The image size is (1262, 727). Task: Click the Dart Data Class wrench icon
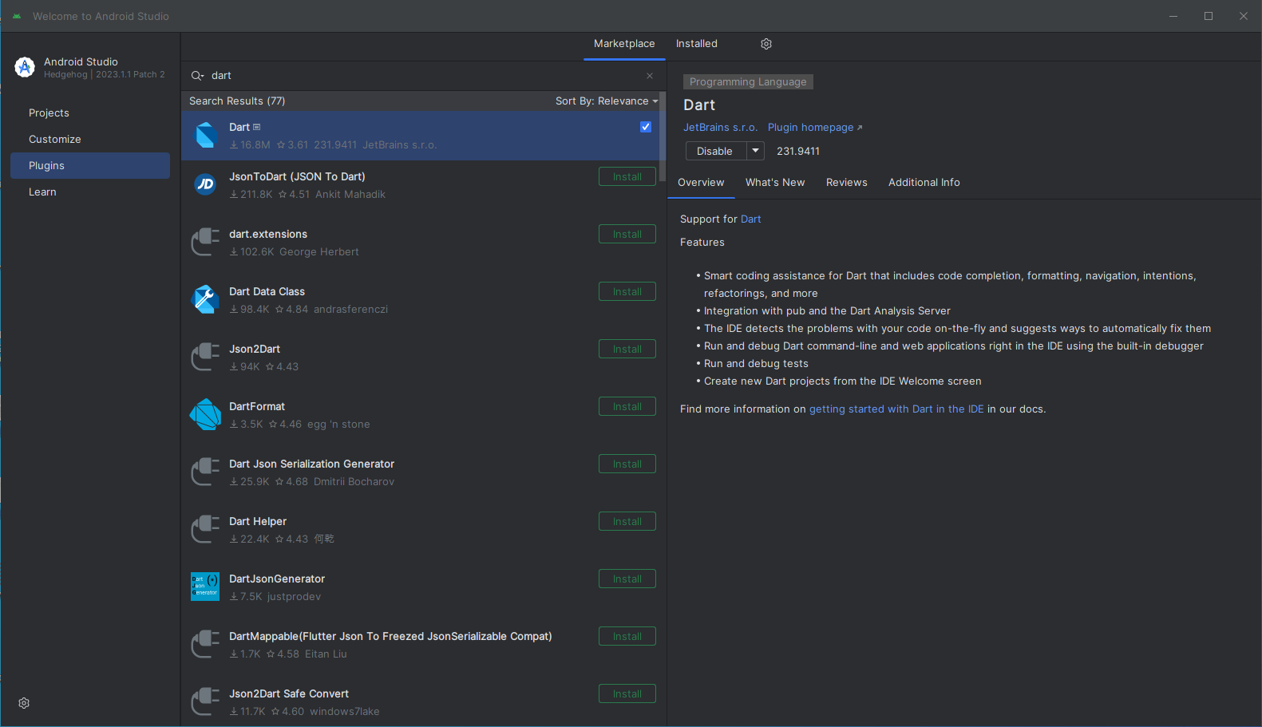[x=206, y=299]
